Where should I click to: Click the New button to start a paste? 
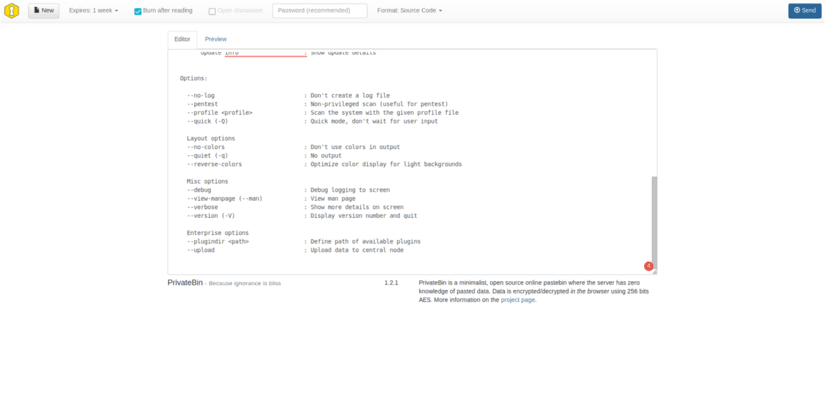tap(43, 10)
